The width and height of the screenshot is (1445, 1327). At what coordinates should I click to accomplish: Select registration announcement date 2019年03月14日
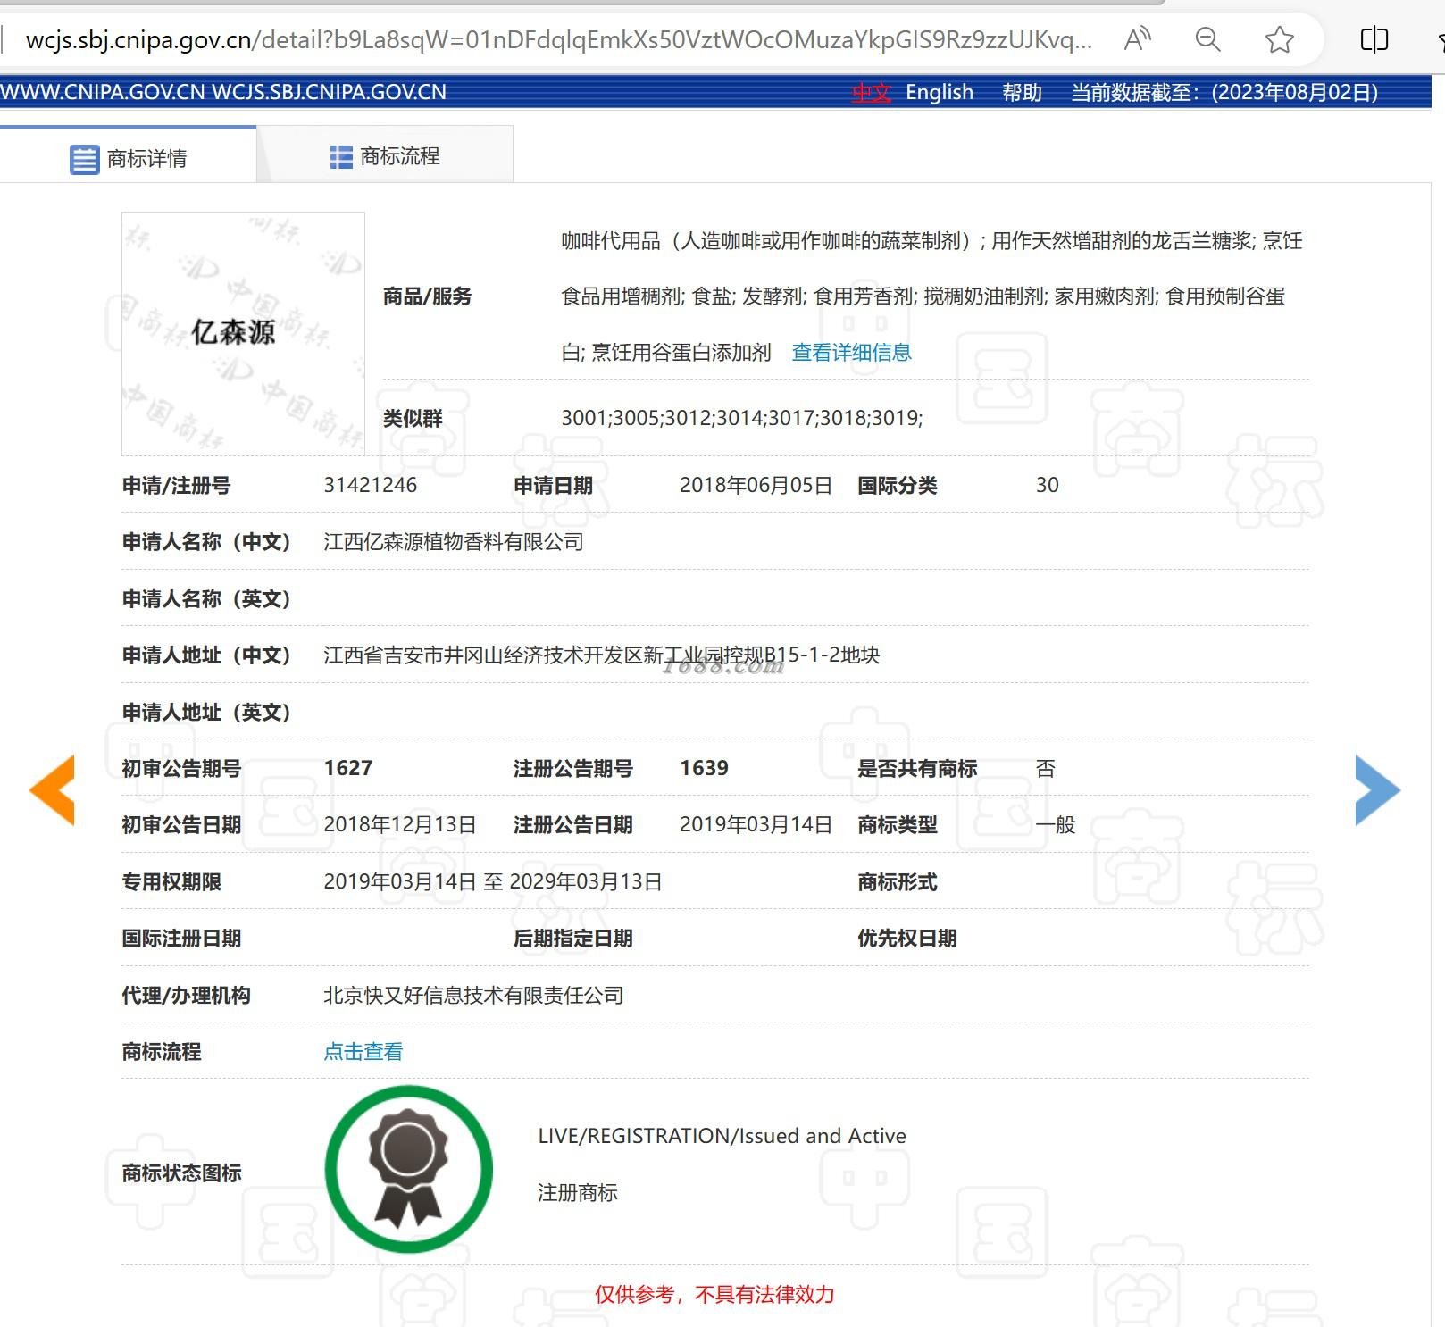(756, 824)
